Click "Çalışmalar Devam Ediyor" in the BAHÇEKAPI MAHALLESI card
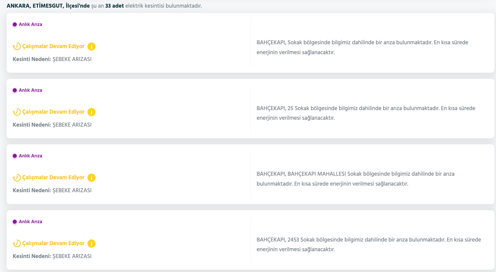Viewport: 496px width, 272px height. (x=53, y=177)
